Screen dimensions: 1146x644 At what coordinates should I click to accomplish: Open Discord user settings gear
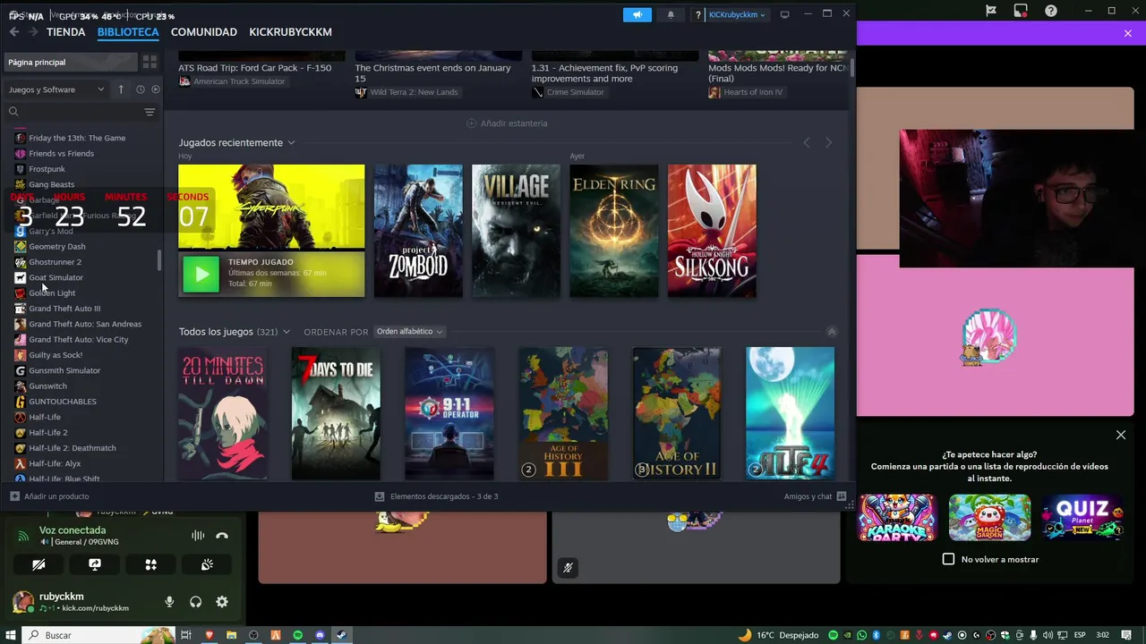[x=222, y=602]
